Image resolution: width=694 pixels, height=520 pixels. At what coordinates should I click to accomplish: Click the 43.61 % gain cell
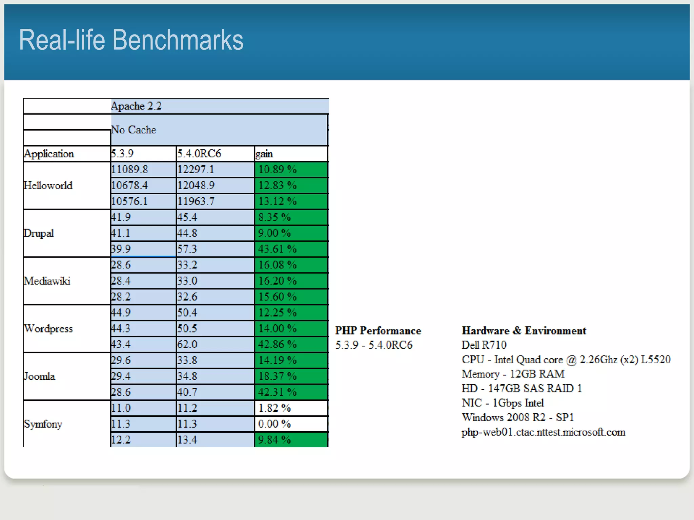(291, 249)
